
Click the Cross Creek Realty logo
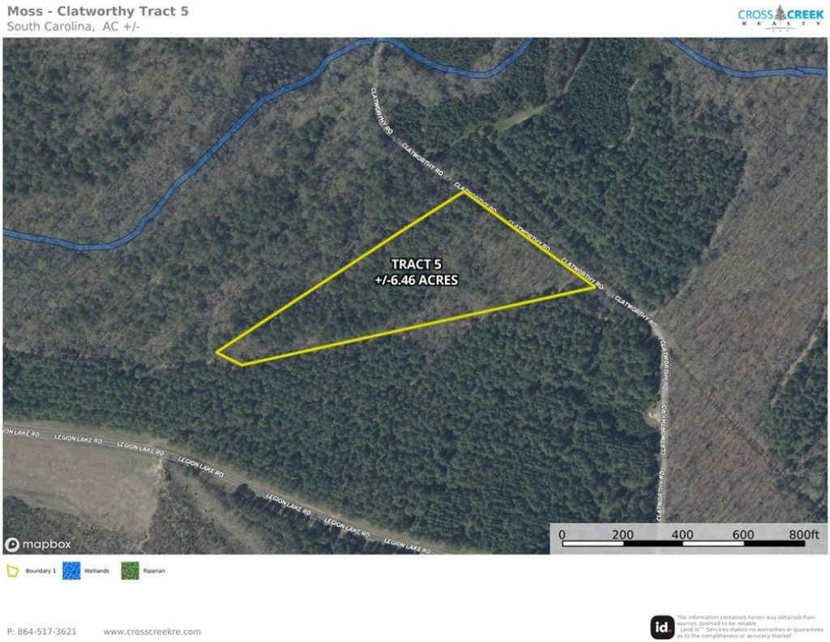click(x=781, y=18)
